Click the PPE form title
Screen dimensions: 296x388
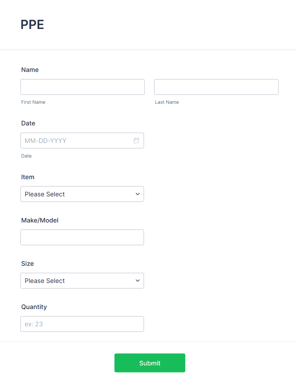click(32, 24)
